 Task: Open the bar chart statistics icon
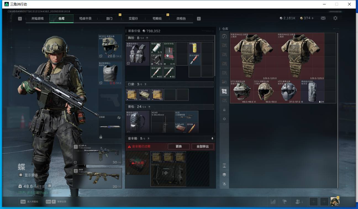(x=273, y=202)
